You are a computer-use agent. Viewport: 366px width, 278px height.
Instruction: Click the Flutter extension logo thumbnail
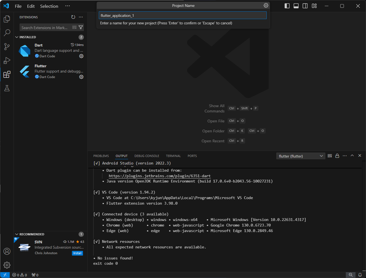tap(25, 72)
